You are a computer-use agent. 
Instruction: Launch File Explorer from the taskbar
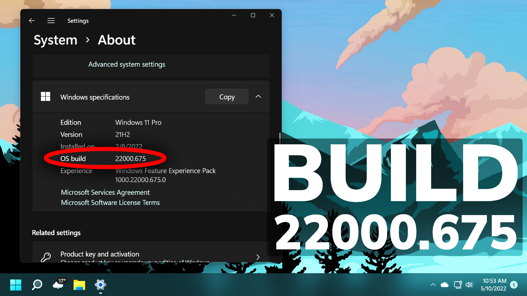point(79,285)
